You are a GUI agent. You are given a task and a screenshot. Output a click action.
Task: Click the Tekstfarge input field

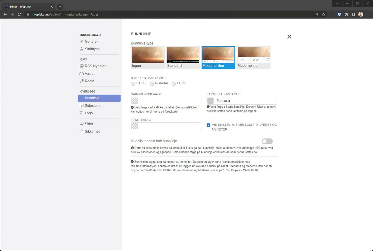169,126
